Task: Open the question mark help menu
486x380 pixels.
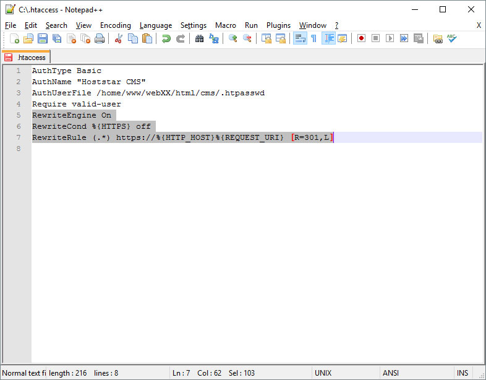Action: [336, 25]
